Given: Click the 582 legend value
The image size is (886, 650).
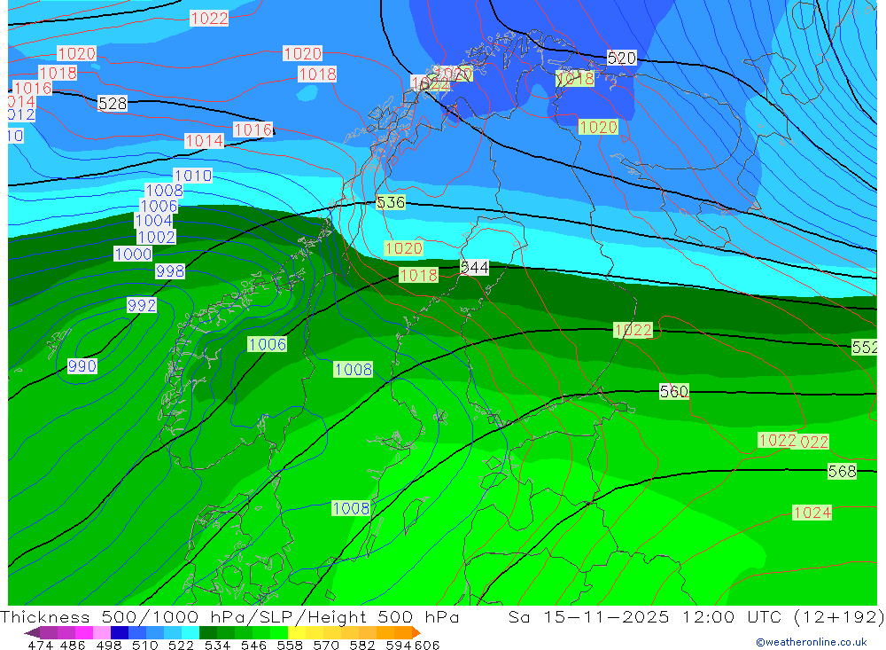Looking at the screenshot, I should (x=361, y=645).
